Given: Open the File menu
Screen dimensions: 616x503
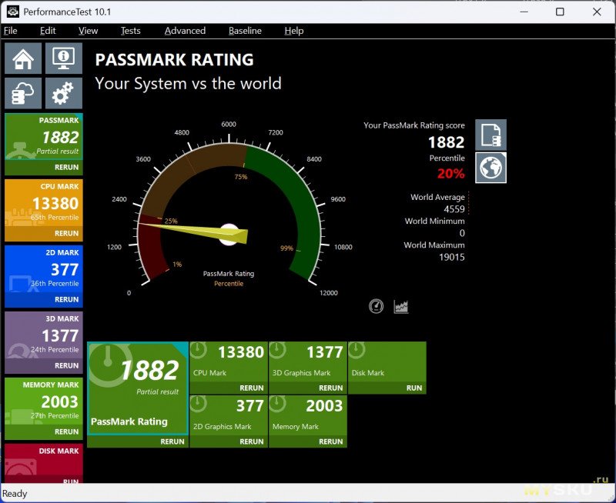Looking at the screenshot, I should (11, 31).
